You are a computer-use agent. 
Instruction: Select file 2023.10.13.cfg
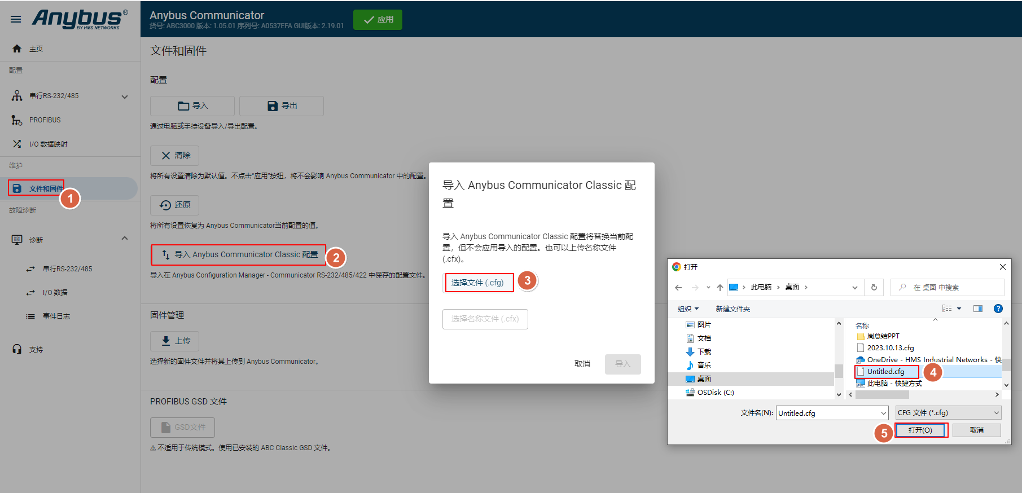(891, 348)
